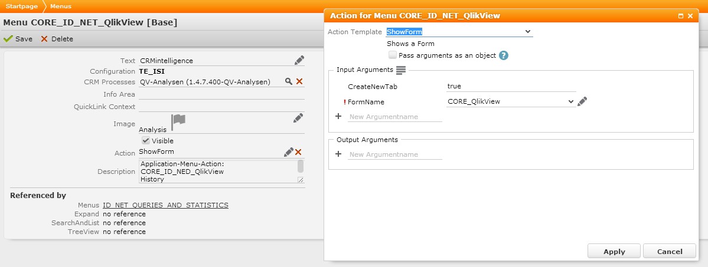
Task: Click the QuickLink Context input field
Action: 221,107
